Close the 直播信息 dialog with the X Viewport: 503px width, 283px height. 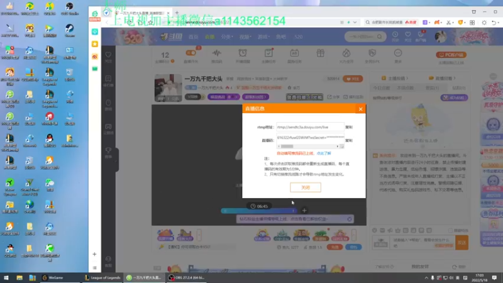pyautogui.click(x=360, y=109)
